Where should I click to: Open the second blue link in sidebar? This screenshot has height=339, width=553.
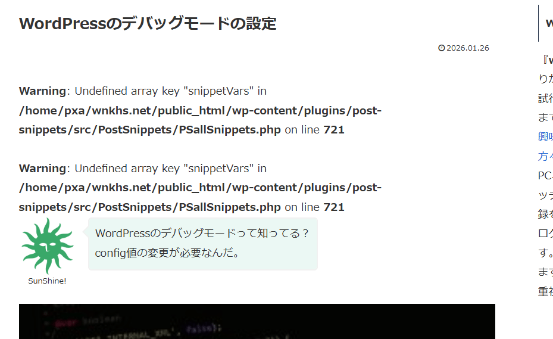click(x=545, y=156)
